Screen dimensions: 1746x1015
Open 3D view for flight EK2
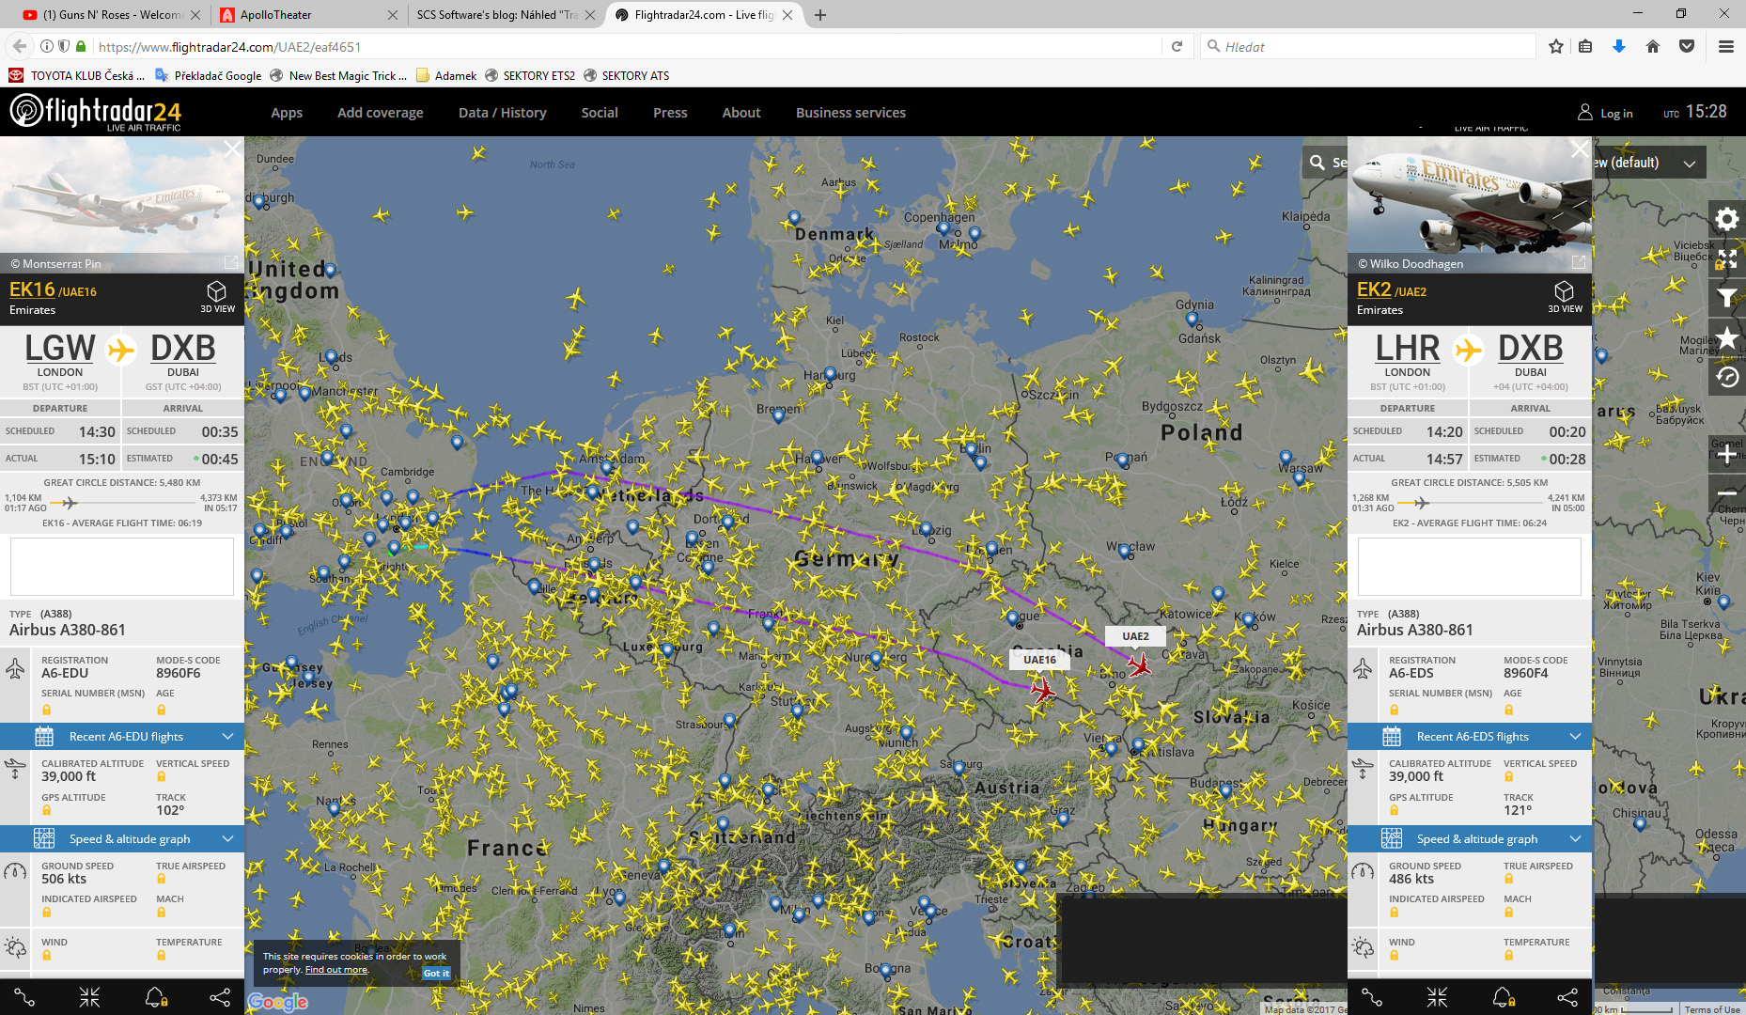1565,296
